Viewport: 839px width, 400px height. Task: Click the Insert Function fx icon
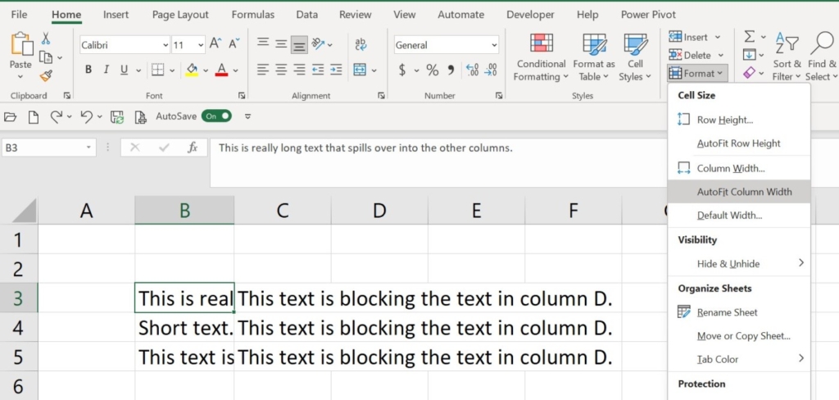(x=193, y=148)
